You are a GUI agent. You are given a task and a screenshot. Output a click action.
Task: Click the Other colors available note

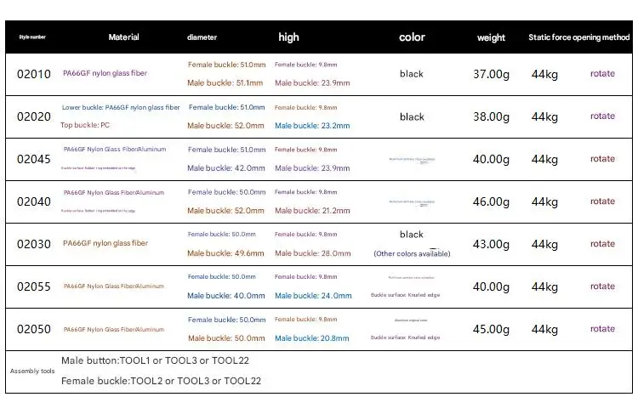(412, 253)
